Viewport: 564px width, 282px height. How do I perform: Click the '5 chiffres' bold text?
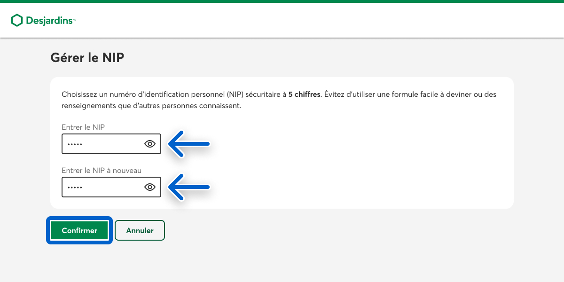(x=304, y=94)
